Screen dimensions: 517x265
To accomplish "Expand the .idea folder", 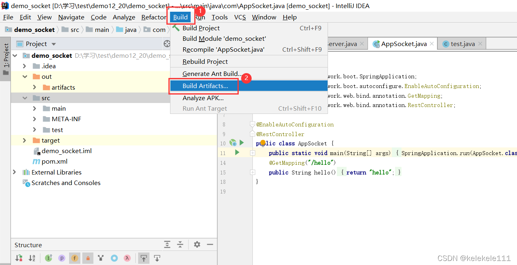I will 25,66.
